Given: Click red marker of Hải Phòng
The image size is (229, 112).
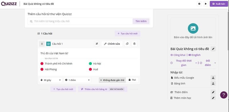Looking at the screenshot, I should [42, 70].
